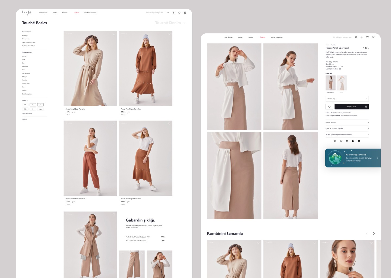Expand the 30 gün iade row
This screenshot has width=391, height=278.
click(x=347, y=134)
